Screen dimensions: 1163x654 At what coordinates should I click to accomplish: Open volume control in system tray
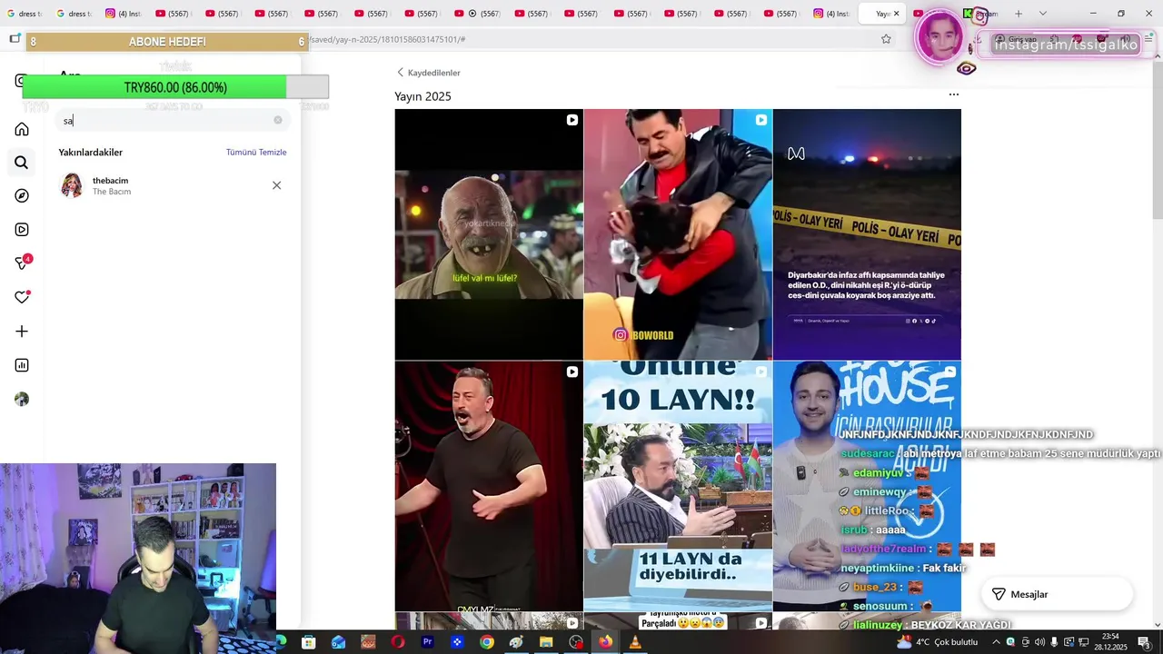(1039, 642)
